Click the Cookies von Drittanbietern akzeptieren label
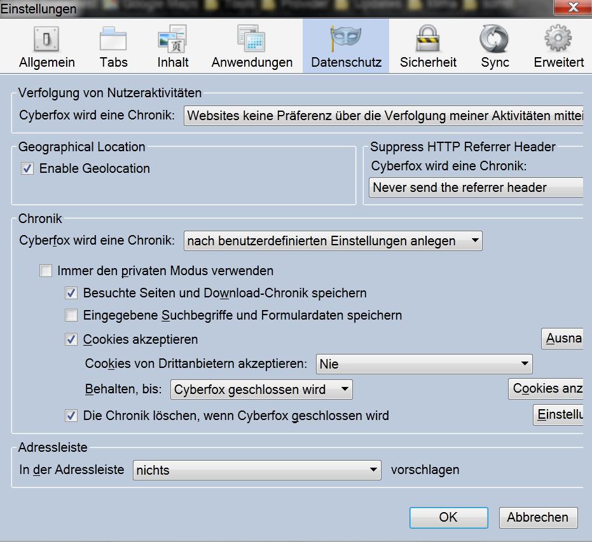592x542 pixels. (x=196, y=363)
